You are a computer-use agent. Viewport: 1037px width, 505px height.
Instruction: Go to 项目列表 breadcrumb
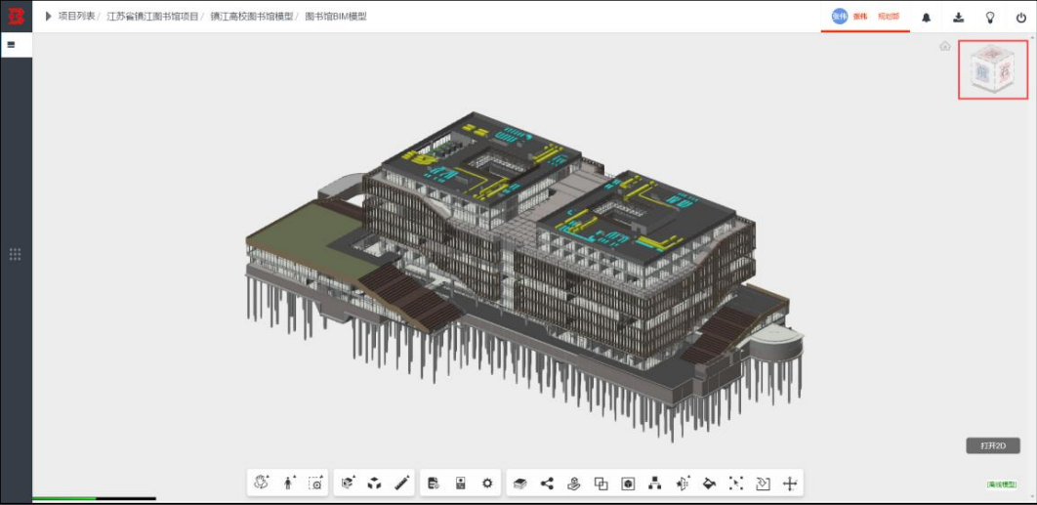pos(76,17)
